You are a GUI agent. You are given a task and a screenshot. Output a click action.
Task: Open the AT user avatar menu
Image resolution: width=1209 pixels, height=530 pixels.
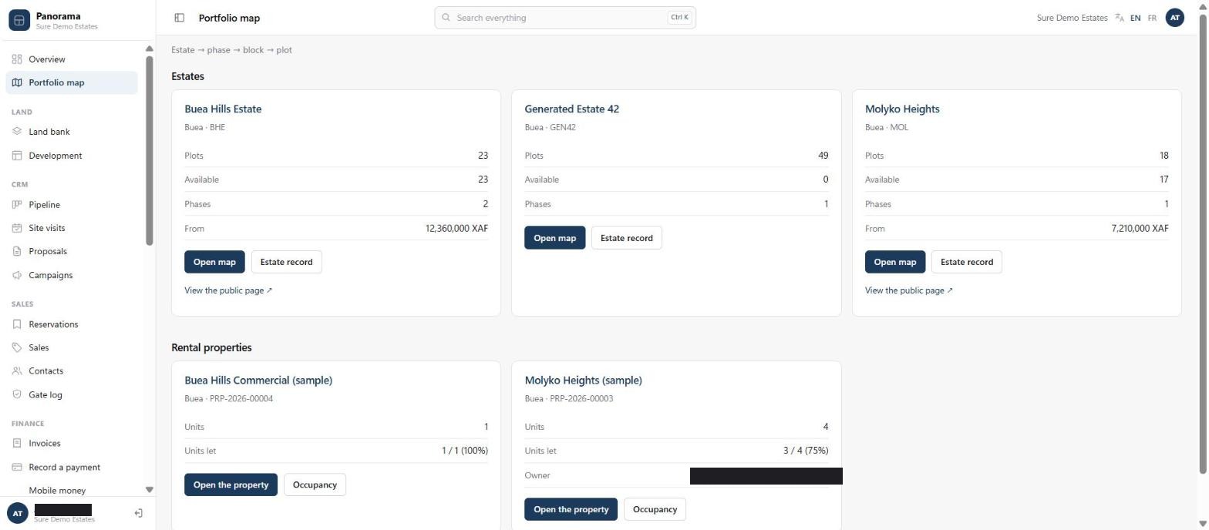(1174, 18)
